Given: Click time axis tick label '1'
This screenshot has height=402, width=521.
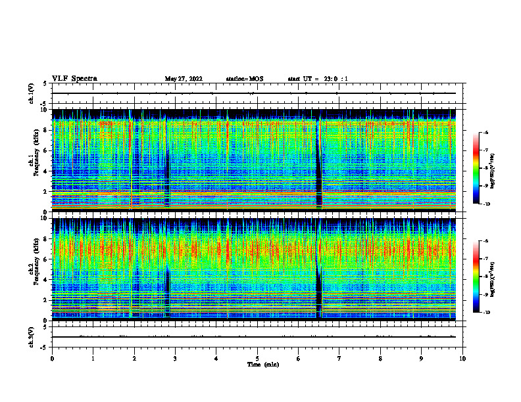Looking at the screenshot, I should (93, 359).
